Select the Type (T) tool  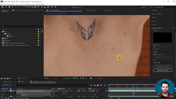(38, 7)
